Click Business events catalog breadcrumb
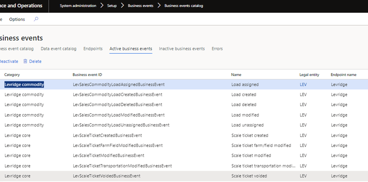 184,6
